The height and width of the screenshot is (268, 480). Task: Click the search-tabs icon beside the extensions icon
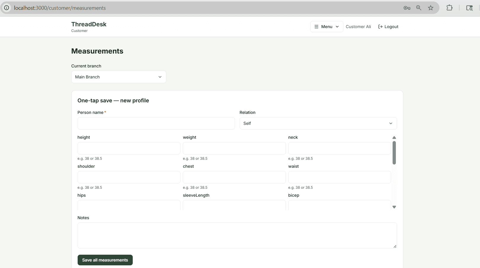469,8
